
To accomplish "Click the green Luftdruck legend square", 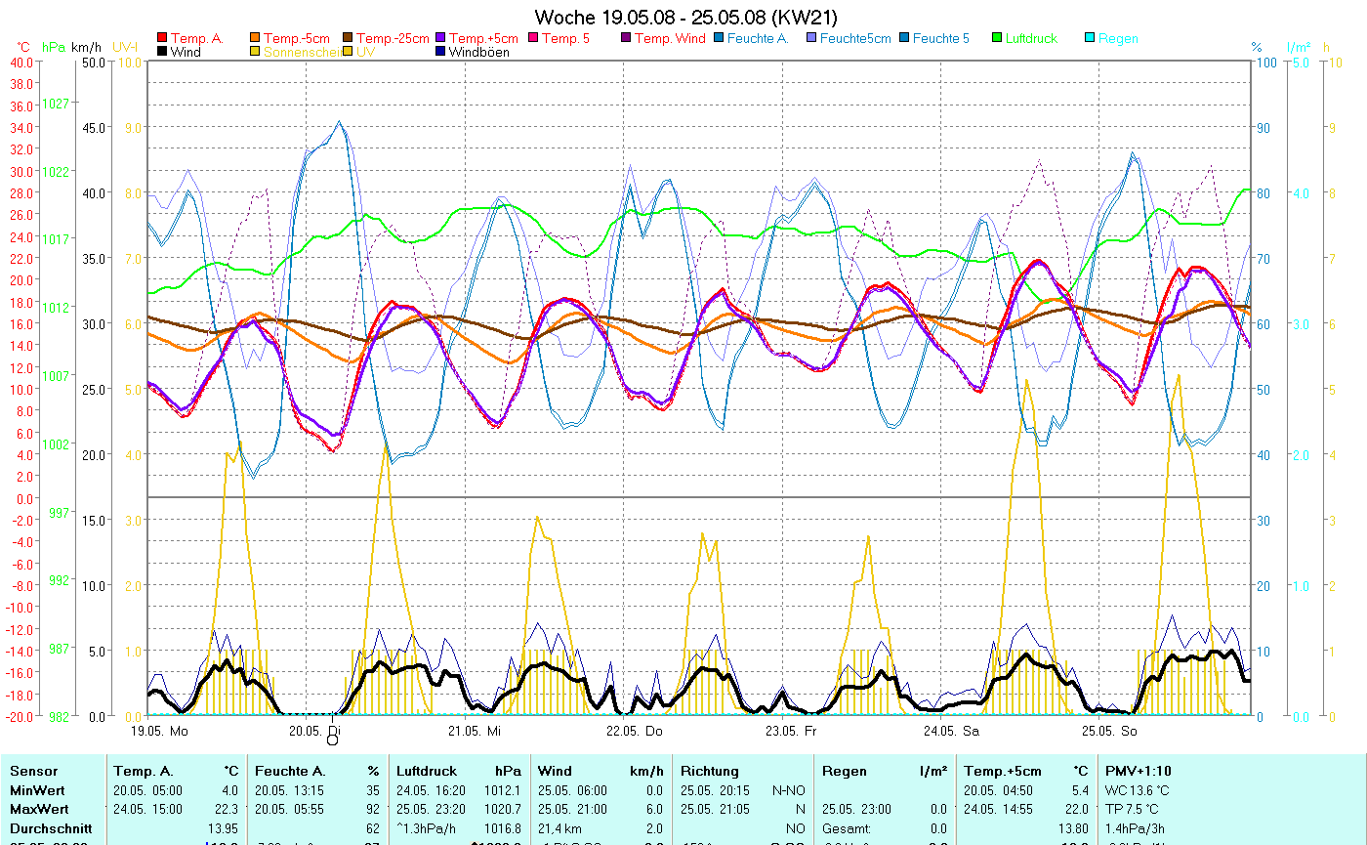I will coord(997,38).
